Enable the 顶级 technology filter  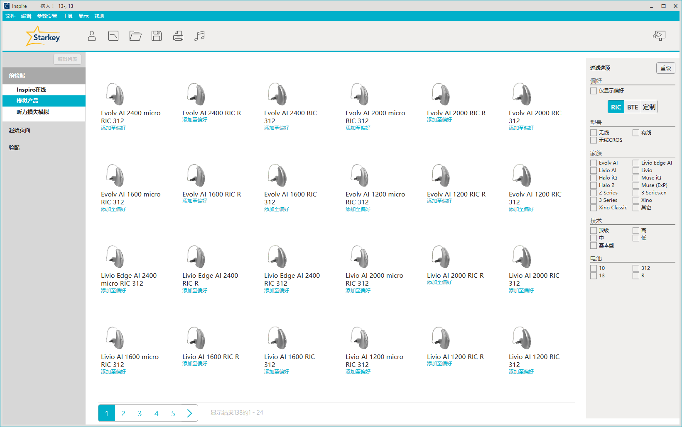click(594, 230)
